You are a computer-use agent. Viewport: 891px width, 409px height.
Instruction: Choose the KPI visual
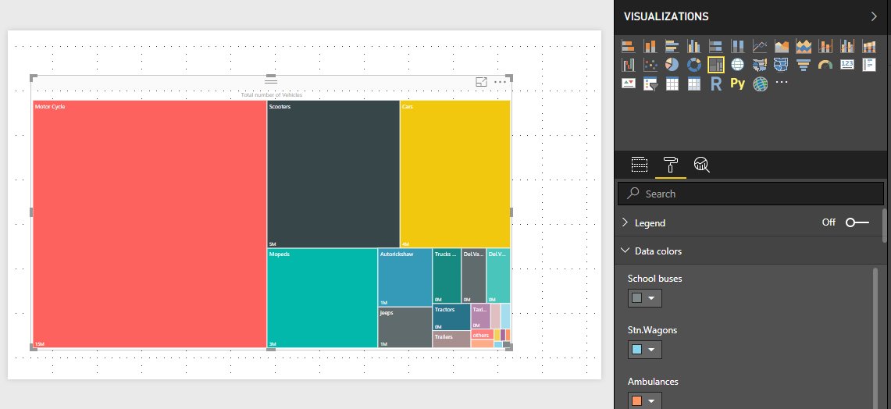tap(628, 84)
